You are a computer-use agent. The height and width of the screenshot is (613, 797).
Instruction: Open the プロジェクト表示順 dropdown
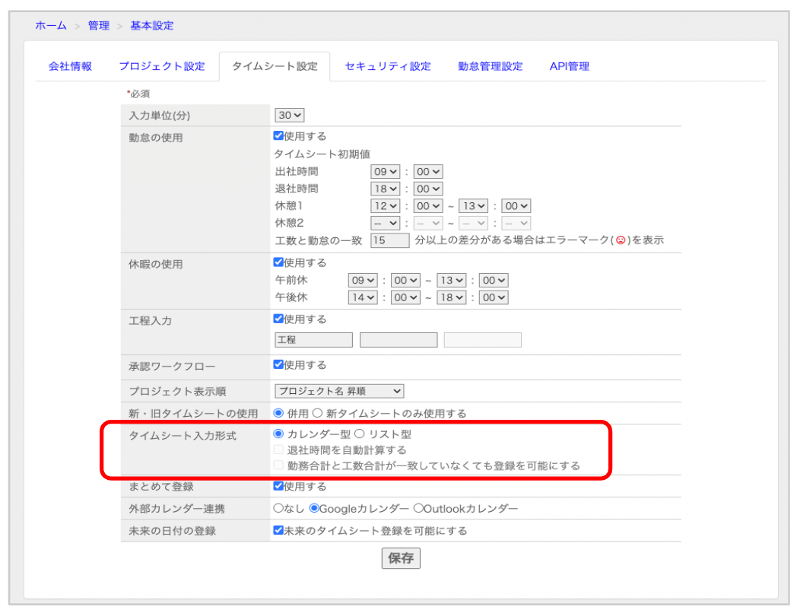(x=339, y=391)
